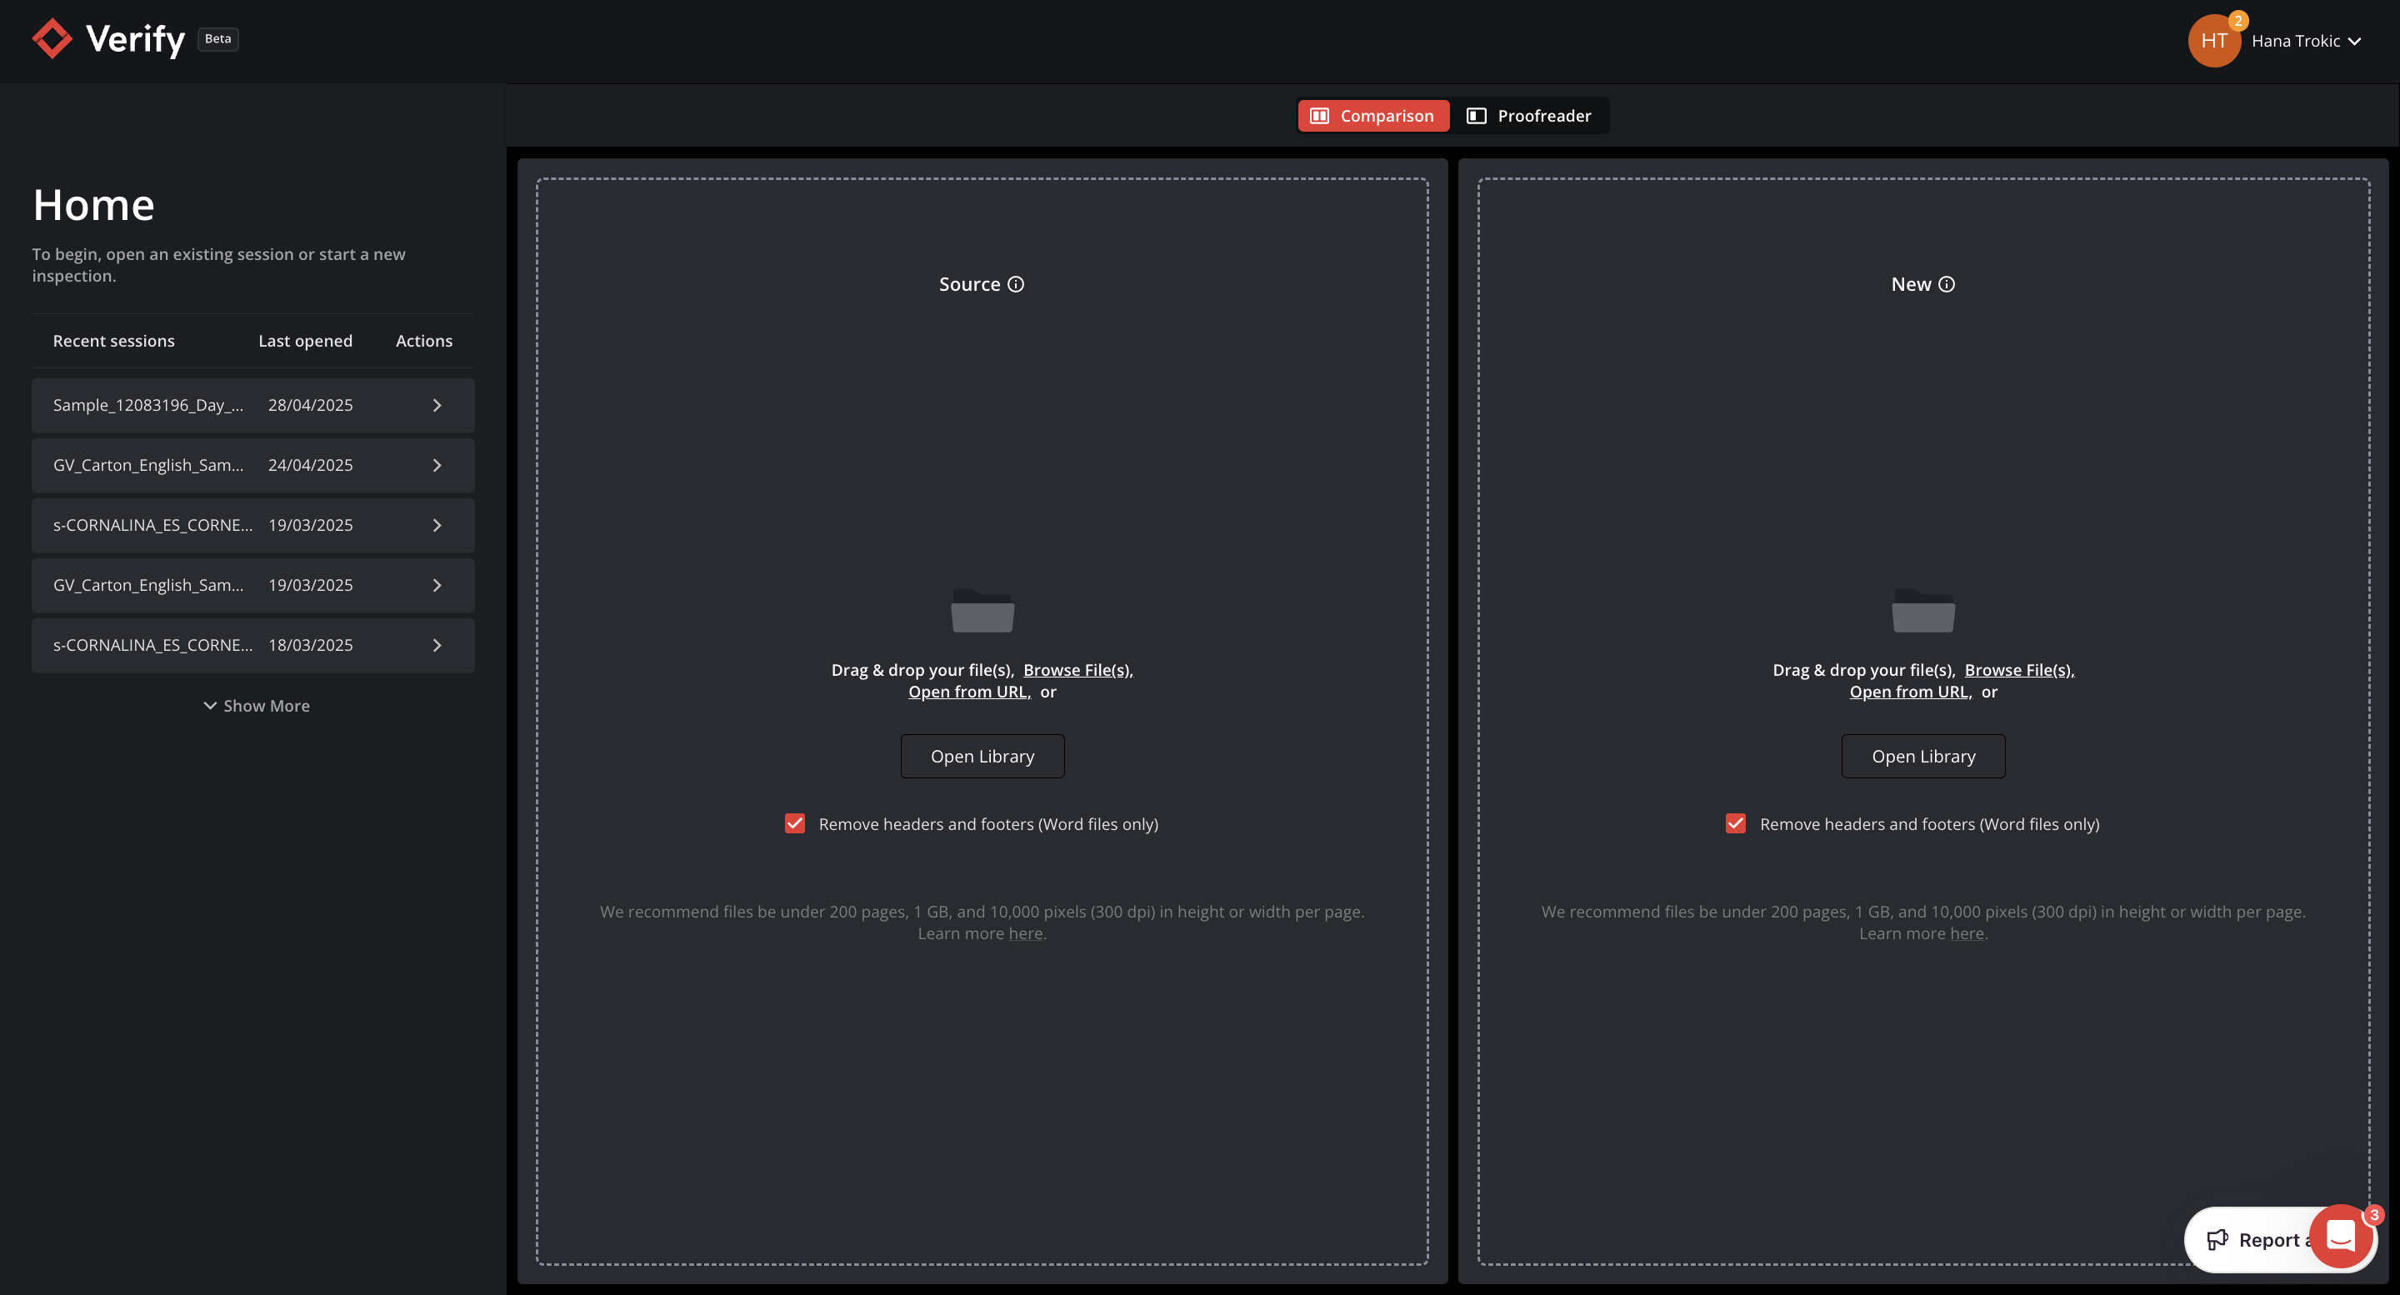Disable Remove headers and footers under New

click(x=1735, y=823)
